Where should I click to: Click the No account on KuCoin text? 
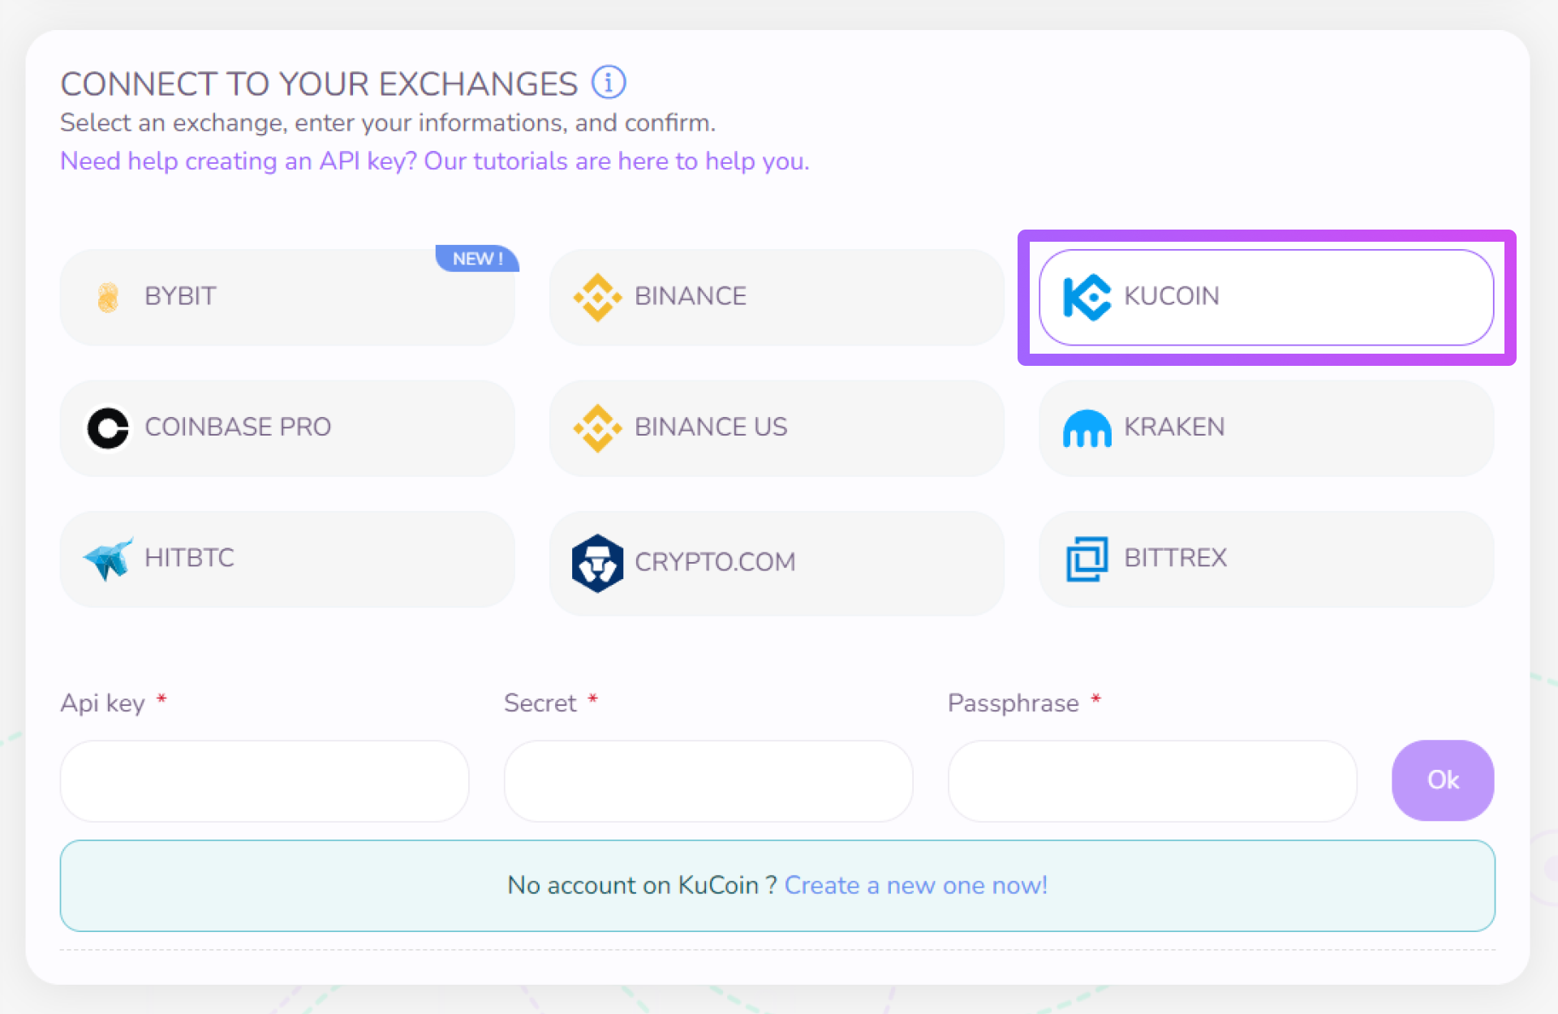(642, 885)
